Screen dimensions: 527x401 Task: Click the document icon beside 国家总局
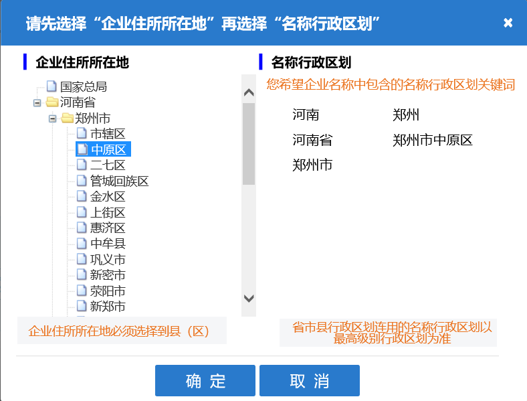pos(51,86)
